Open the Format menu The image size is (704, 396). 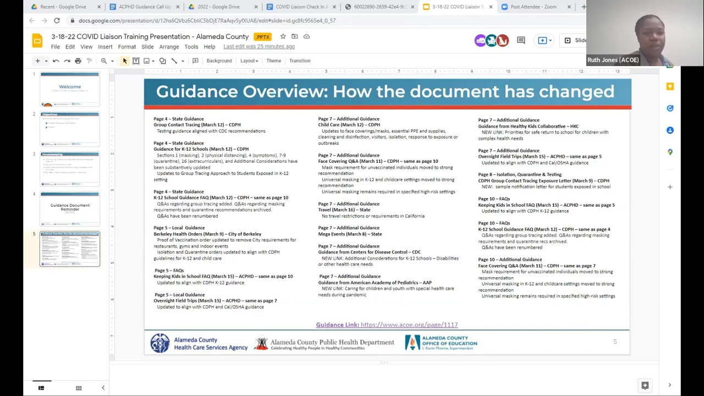point(127,47)
